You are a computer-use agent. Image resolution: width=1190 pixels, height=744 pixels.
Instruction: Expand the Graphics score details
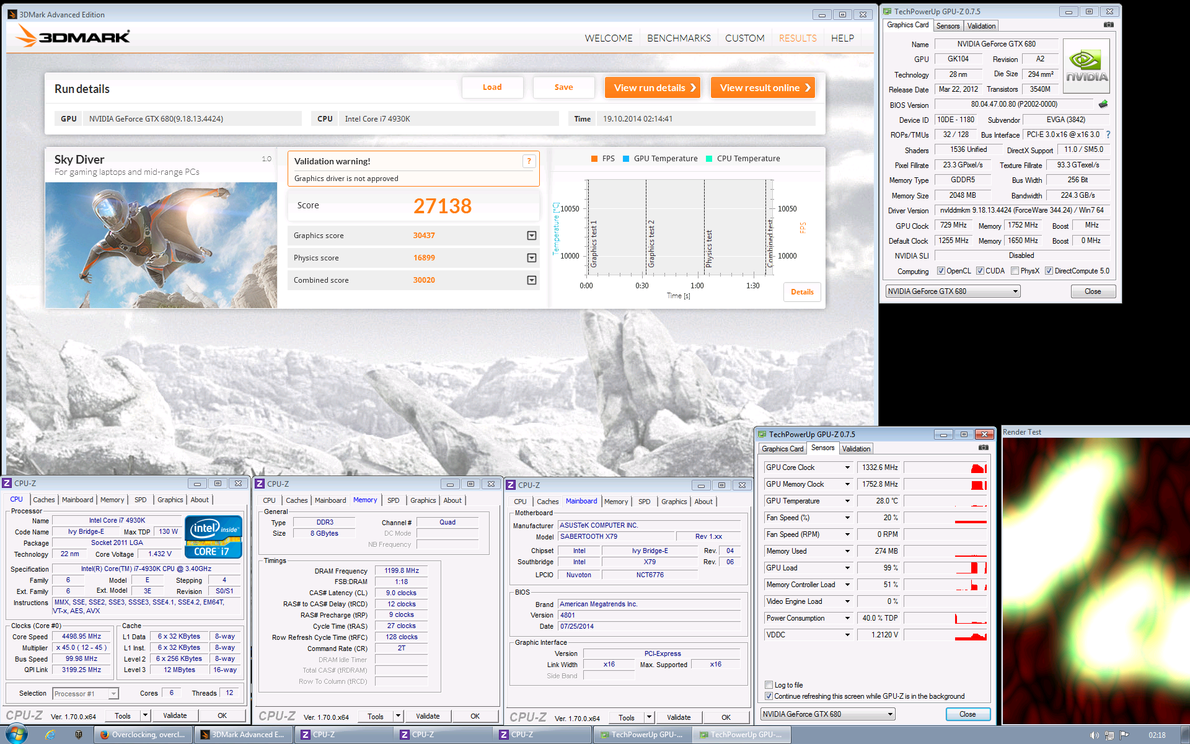click(x=531, y=236)
